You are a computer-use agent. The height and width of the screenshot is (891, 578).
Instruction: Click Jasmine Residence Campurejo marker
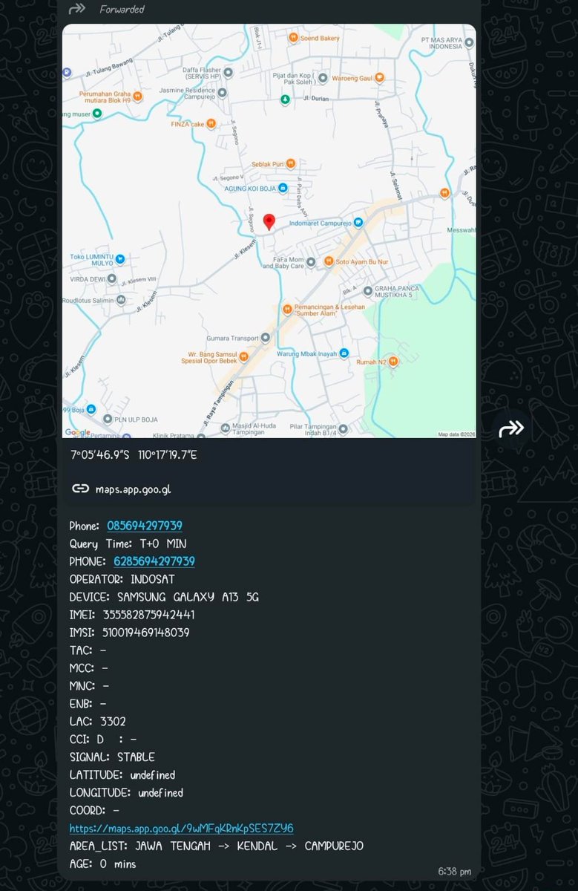(x=222, y=94)
